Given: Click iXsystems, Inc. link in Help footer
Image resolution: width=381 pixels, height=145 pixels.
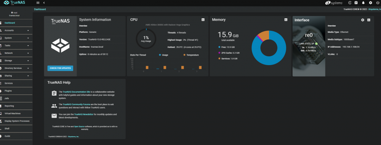Looking at the screenshot, I should tap(74, 137).
